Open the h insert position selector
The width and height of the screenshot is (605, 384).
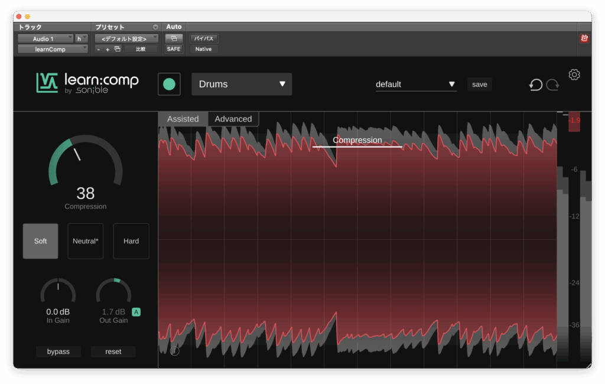[x=82, y=38]
